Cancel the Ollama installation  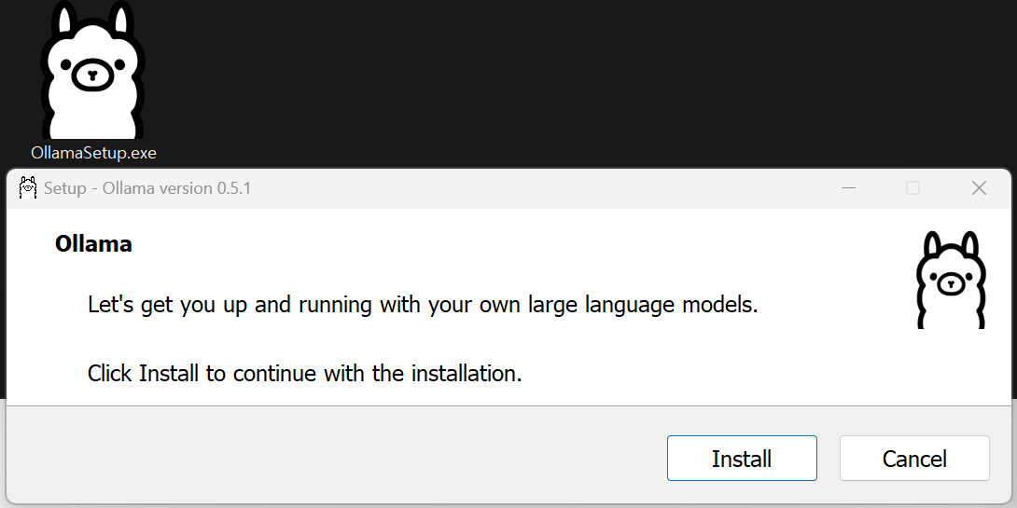(914, 459)
